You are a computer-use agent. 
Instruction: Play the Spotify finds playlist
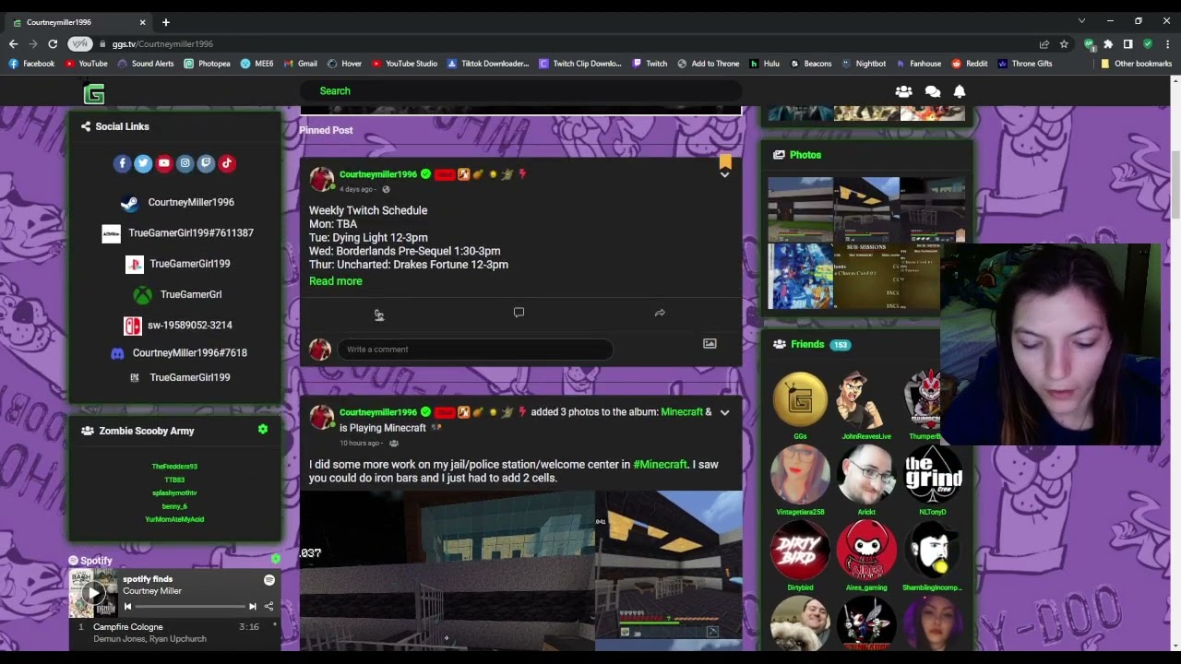[93, 593]
